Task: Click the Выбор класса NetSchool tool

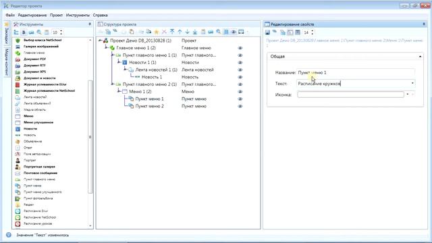Action: pos(43,40)
